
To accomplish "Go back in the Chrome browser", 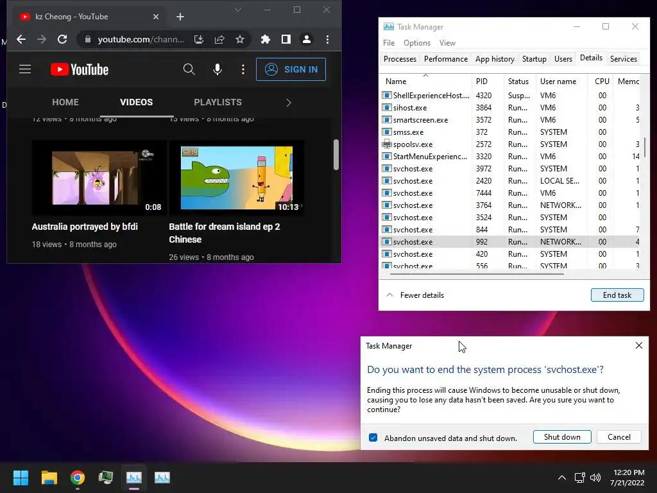I will coord(21,39).
